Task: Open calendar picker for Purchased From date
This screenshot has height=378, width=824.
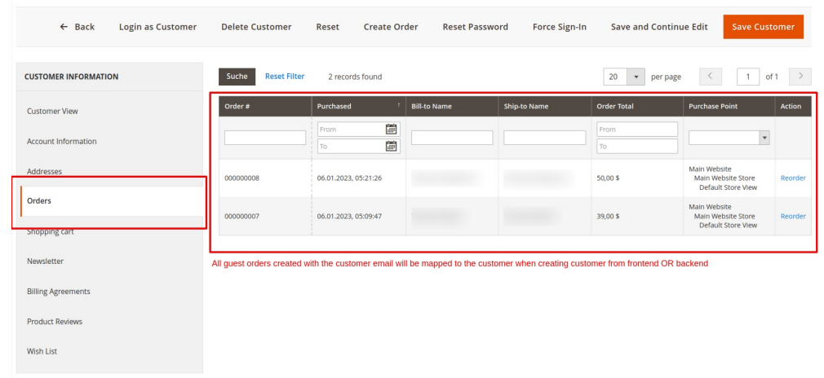Action: pos(391,129)
